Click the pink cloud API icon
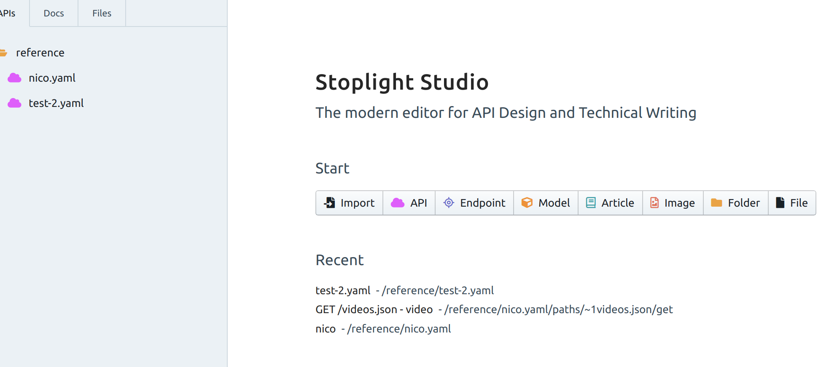This screenshot has height=367, width=829. tap(398, 203)
